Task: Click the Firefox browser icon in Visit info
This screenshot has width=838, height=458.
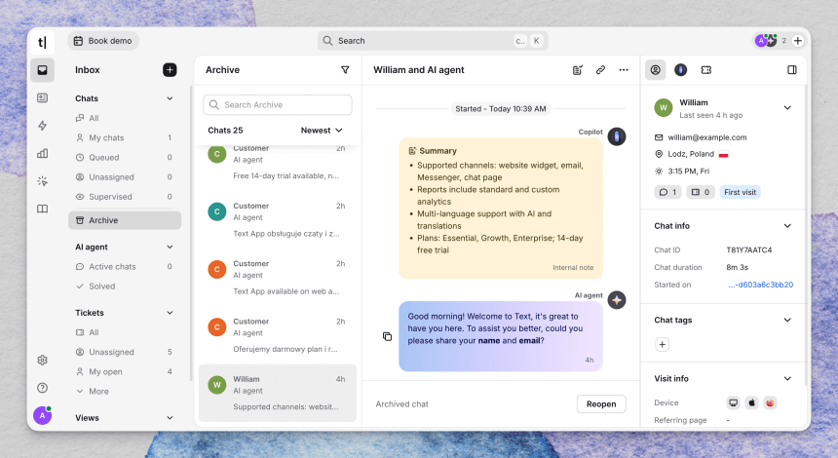Action: coord(770,403)
